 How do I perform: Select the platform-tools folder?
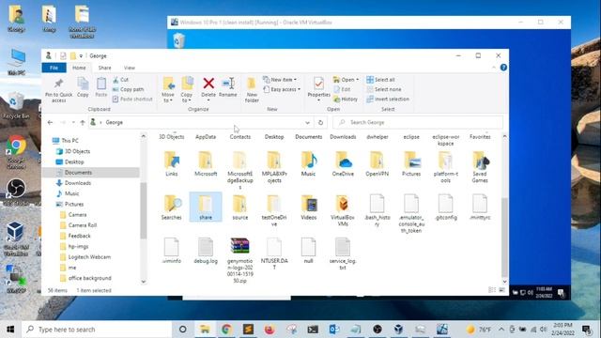tap(445, 167)
